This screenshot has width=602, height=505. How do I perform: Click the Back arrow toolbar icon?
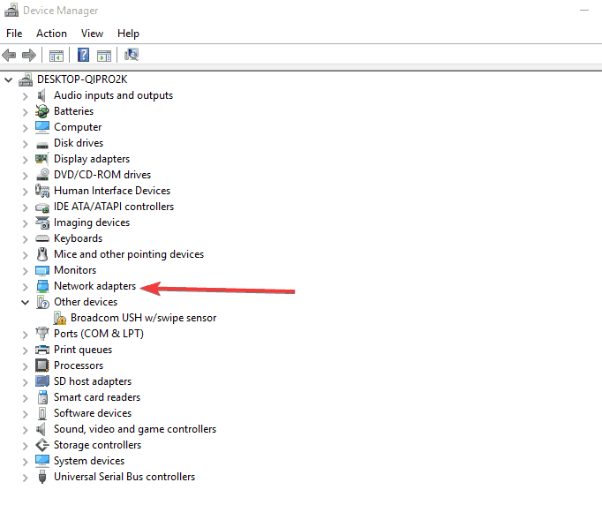point(10,55)
